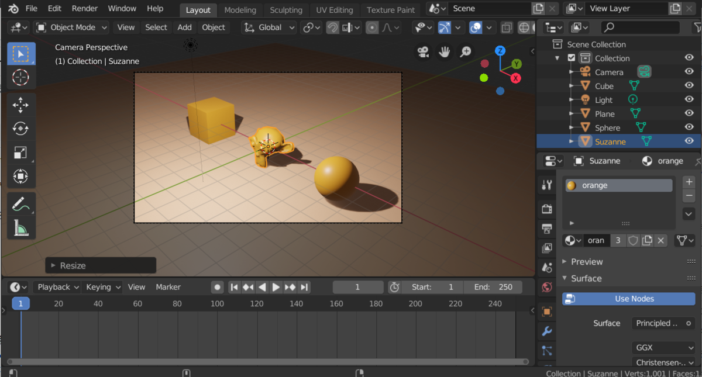Click the outliner search field
This screenshot has height=377, width=702.
click(x=640, y=27)
